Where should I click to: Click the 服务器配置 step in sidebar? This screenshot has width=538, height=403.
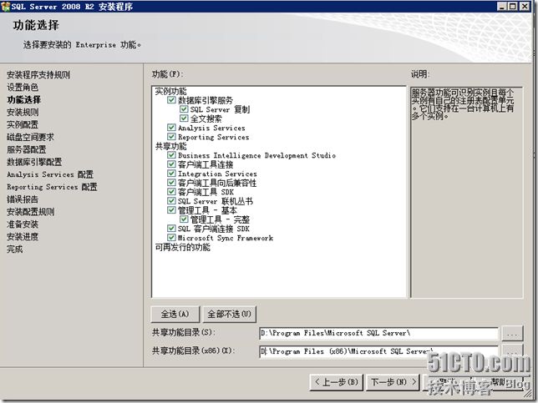(x=27, y=149)
